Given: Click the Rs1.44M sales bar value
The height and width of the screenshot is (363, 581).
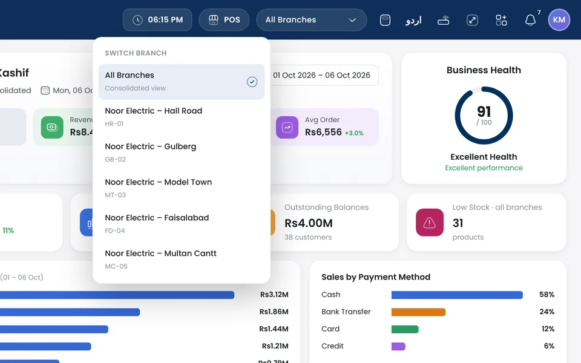Looking at the screenshot, I should pos(274,329).
